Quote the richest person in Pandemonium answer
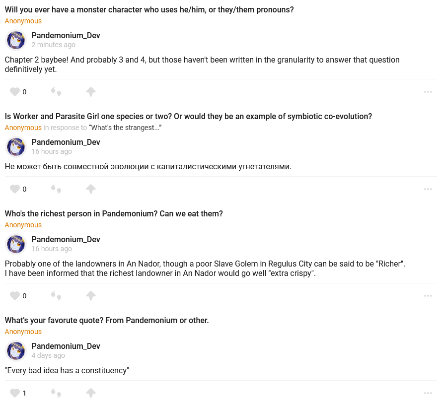The width and height of the screenshot is (442, 403). (x=56, y=296)
